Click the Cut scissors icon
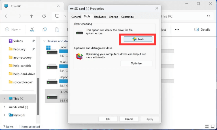 pyautogui.click(x=32, y=30)
